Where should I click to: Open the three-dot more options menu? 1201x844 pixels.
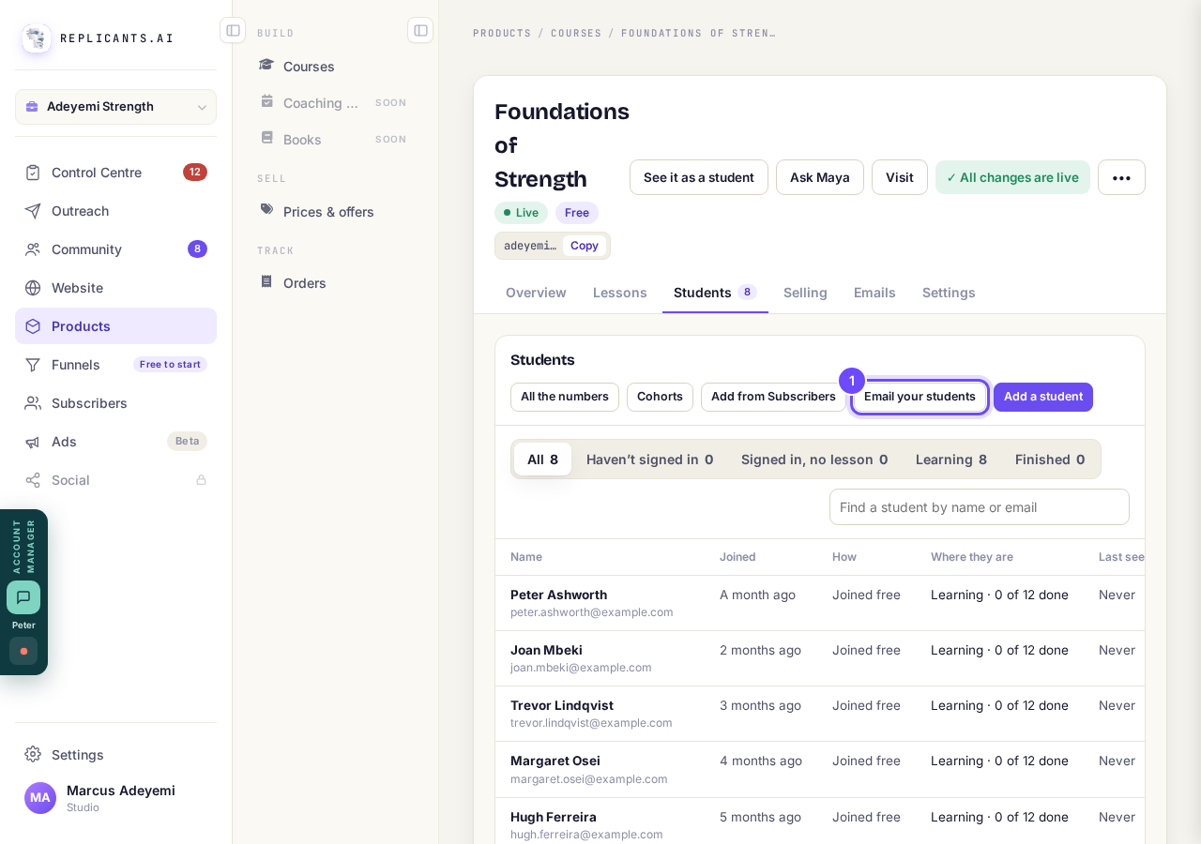point(1121,177)
